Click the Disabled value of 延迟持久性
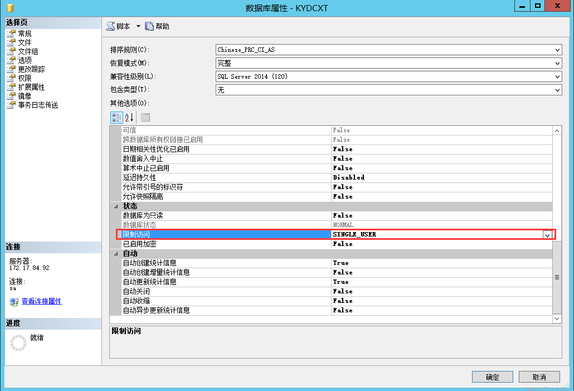Screen dimensions: 574x391 [x=348, y=177]
